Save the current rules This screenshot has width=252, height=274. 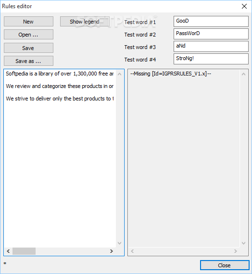coord(28,48)
